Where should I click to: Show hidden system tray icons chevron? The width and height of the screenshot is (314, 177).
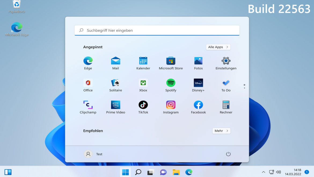[263, 172]
